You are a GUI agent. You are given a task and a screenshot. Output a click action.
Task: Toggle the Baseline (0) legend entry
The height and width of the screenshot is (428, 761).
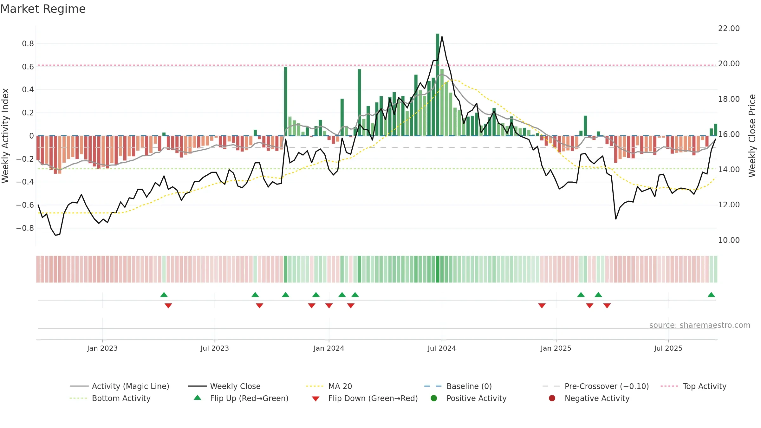[x=458, y=386]
